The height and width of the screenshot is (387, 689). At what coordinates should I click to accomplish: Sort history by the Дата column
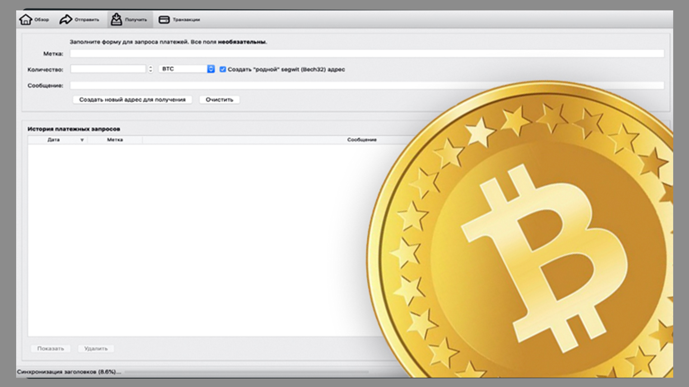pos(57,140)
